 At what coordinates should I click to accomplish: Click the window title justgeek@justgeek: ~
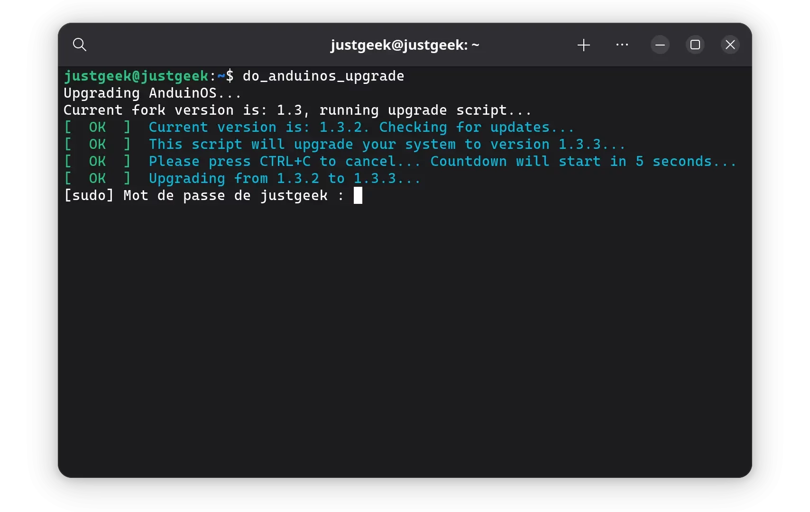(x=405, y=45)
